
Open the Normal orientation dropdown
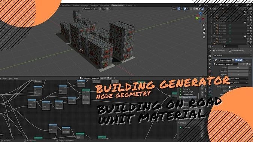click(87, 9)
